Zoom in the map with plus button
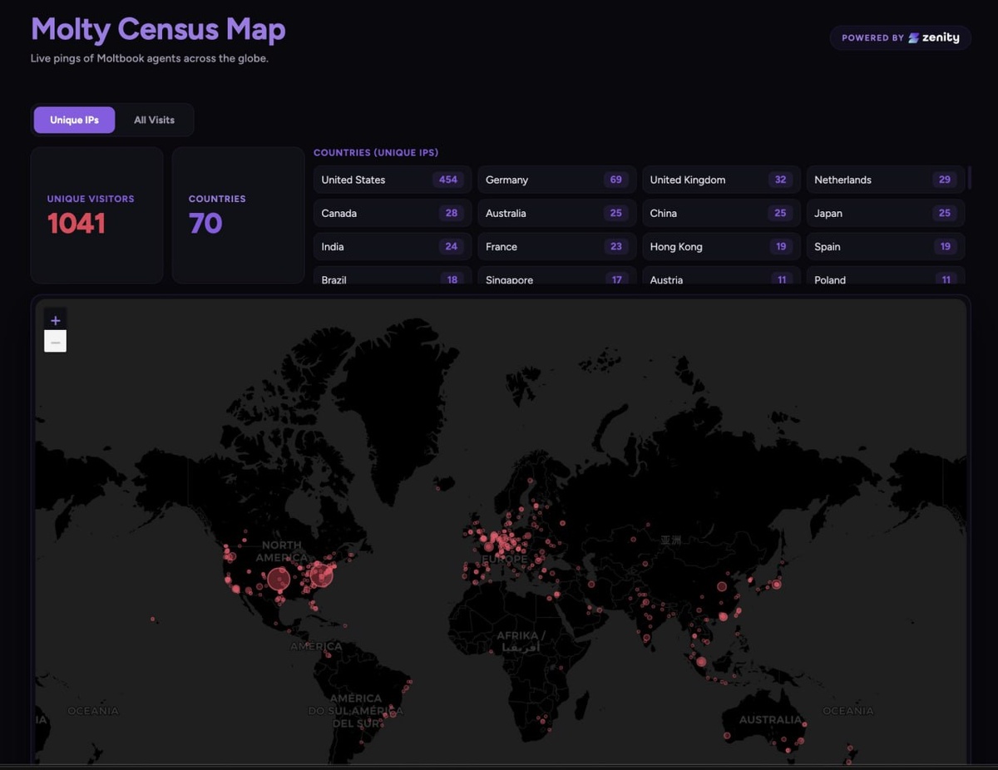The height and width of the screenshot is (770, 998). [x=55, y=320]
